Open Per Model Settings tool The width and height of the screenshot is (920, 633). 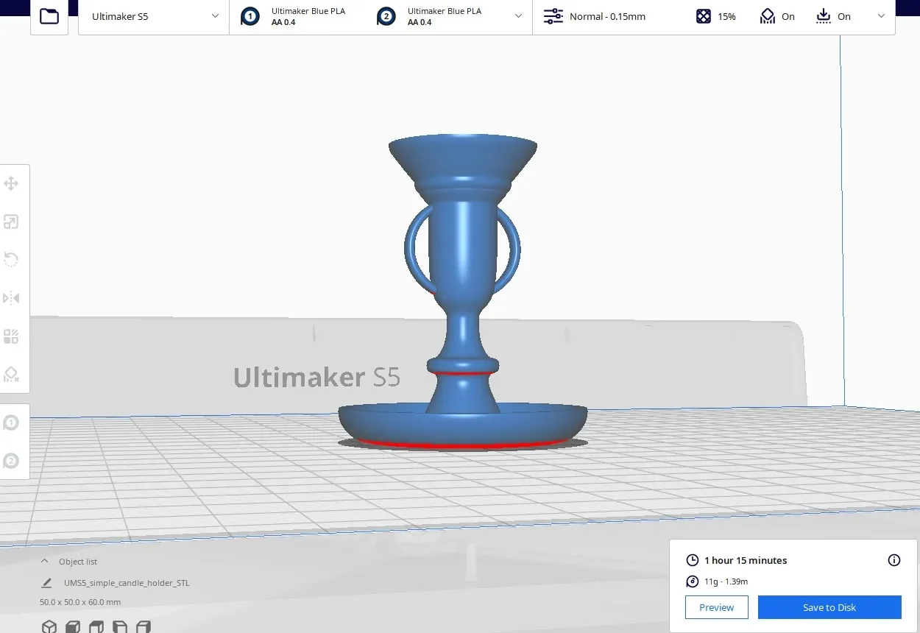[11, 336]
